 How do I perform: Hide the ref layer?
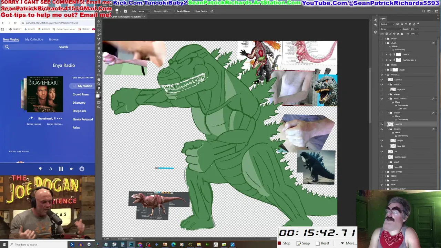[x=381, y=152]
